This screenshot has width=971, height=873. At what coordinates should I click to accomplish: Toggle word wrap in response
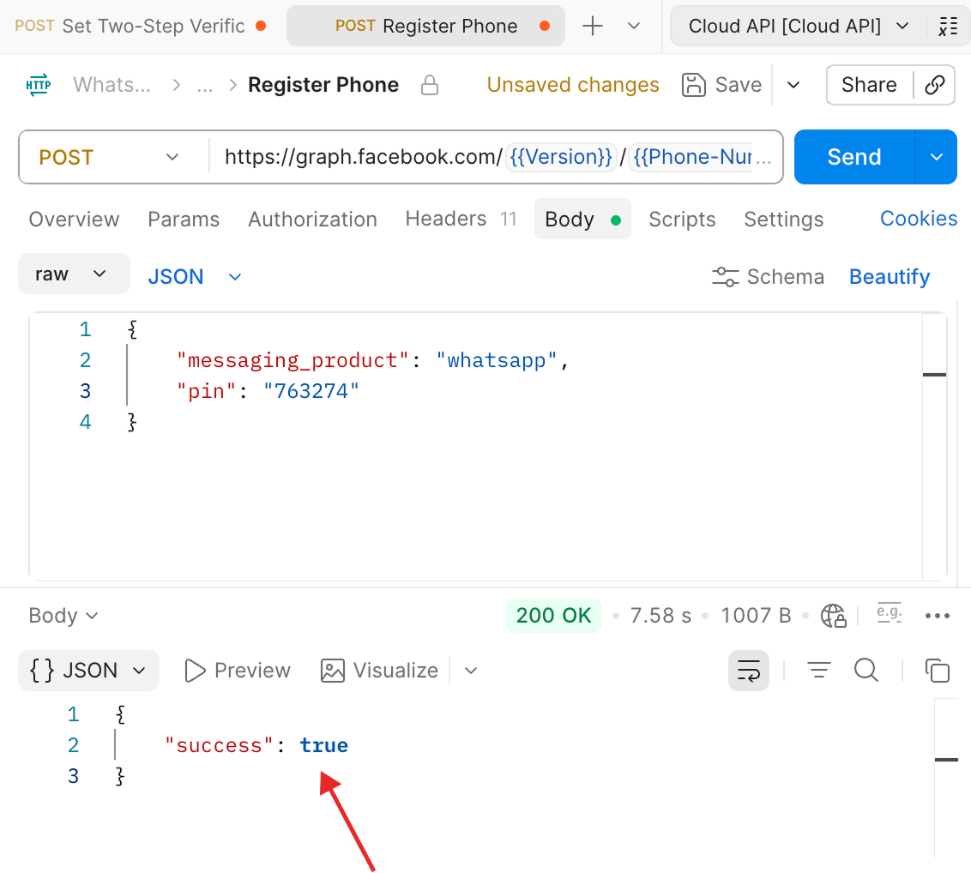[749, 671]
